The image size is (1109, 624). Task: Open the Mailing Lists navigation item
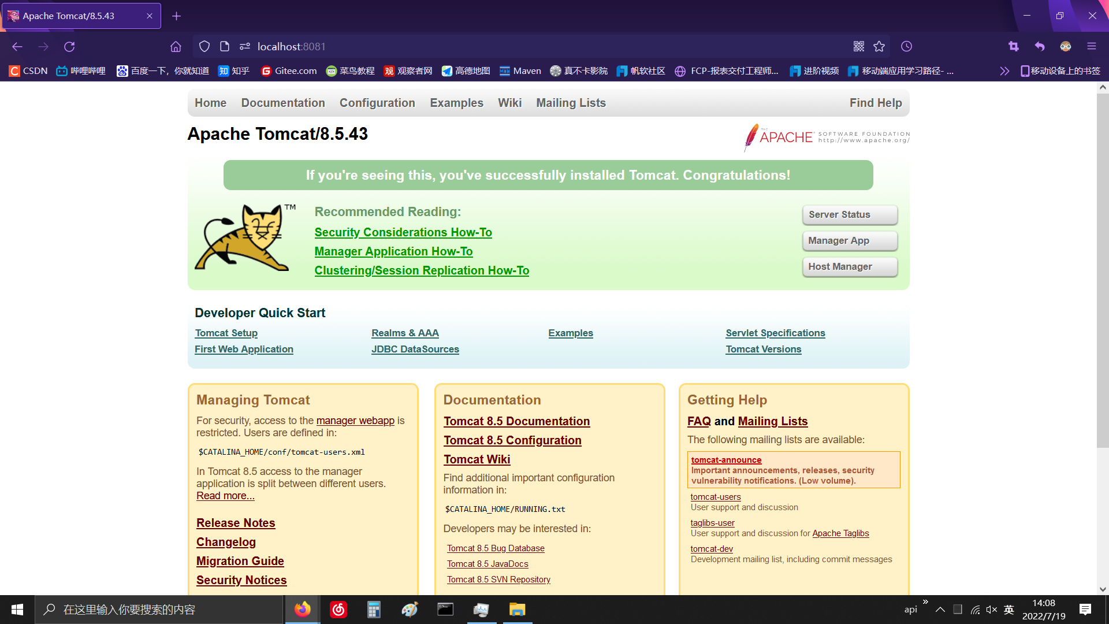571,103
